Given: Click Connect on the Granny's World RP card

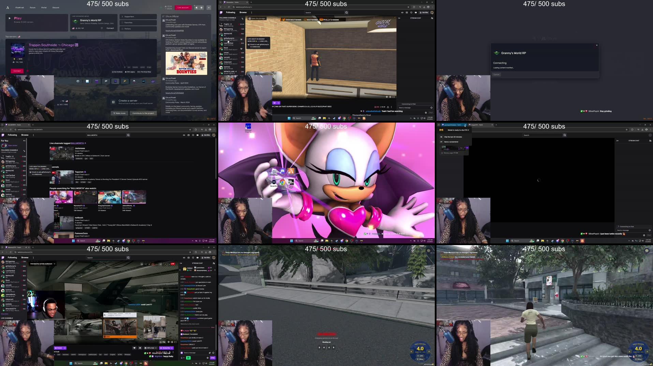Looking at the screenshot, I should (x=110, y=28).
